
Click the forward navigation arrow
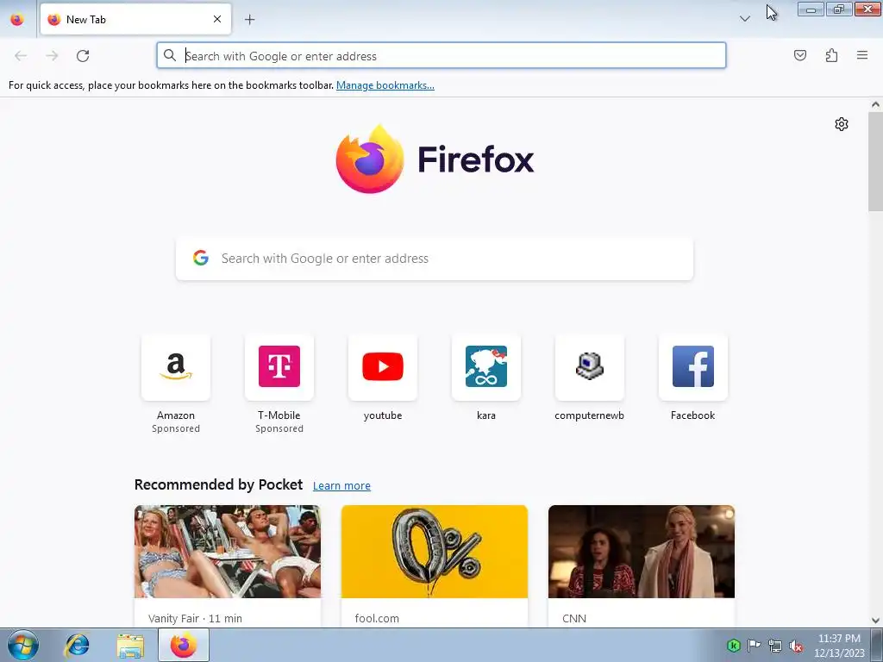52,56
